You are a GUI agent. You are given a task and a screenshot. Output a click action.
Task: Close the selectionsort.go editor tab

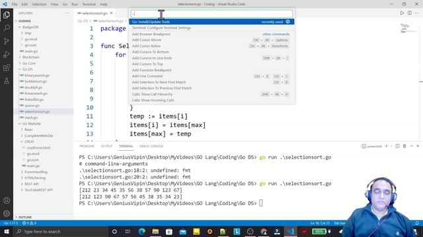pyautogui.click(x=111, y=13)
